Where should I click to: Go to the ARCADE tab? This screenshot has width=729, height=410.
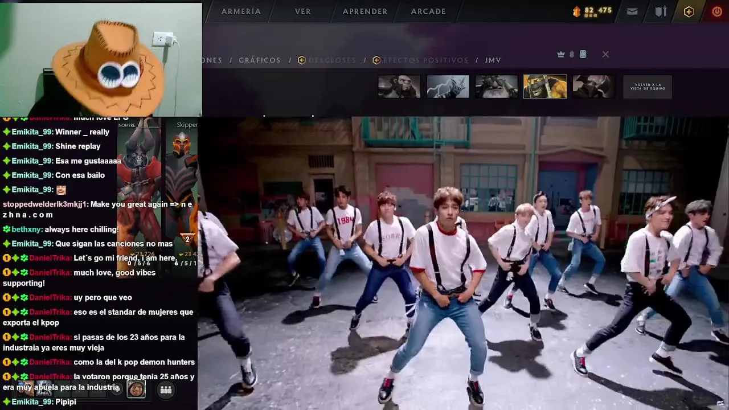tap(428, 11)
